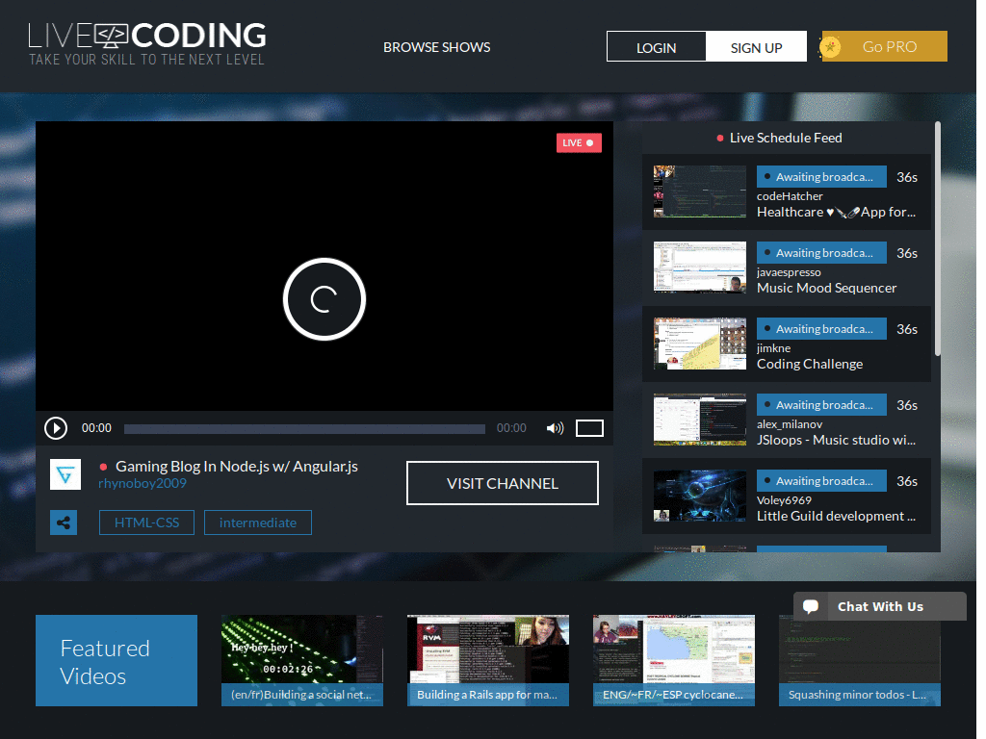The height and width of the screenshot is (739, 986).
Task: Click the coin icon on the Go PRO button
Action: pos(833,45)
